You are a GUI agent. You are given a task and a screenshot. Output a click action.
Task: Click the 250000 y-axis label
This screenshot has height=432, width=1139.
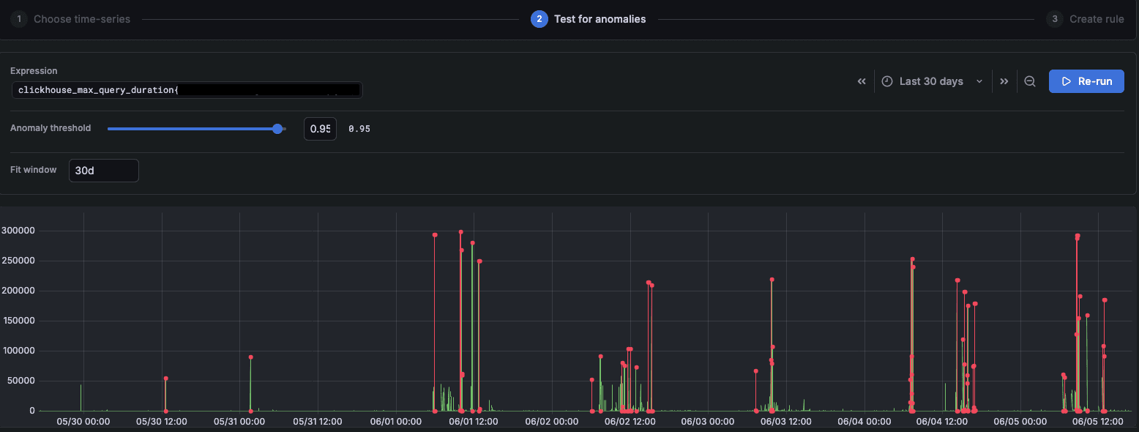click(18, 261)
